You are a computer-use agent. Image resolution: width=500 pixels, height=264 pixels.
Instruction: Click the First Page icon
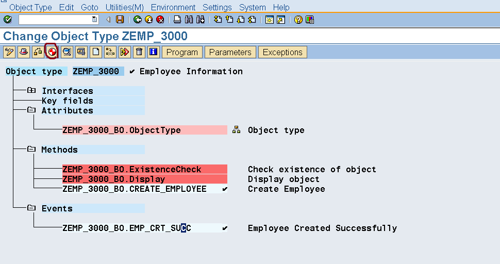click(x=218, y=20)
